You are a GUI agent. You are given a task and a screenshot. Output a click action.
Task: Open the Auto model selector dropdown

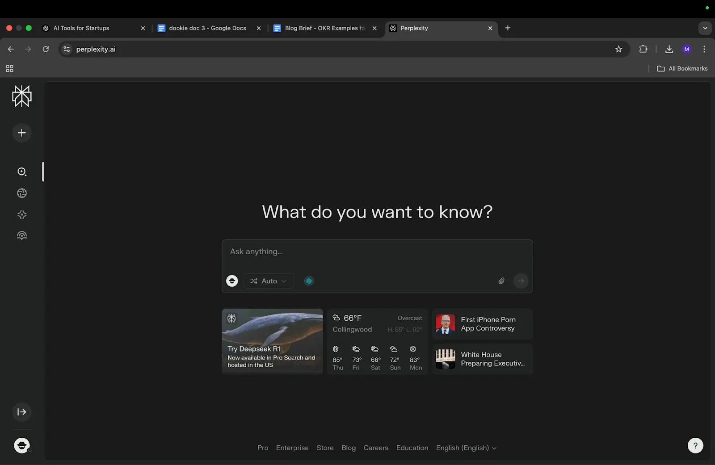pos(269,281)
